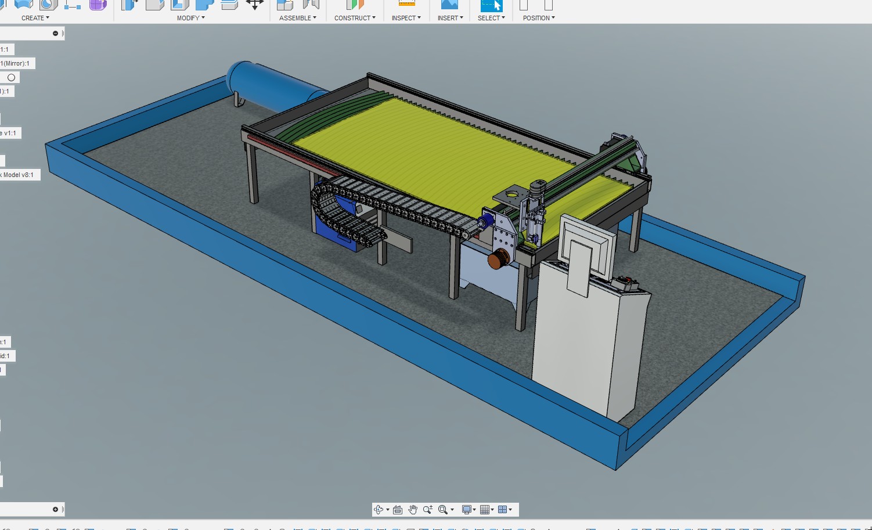Select the Move/Copy arrows tool in Modify
This screenshot has width=872, height=530.
click(255, 5)
